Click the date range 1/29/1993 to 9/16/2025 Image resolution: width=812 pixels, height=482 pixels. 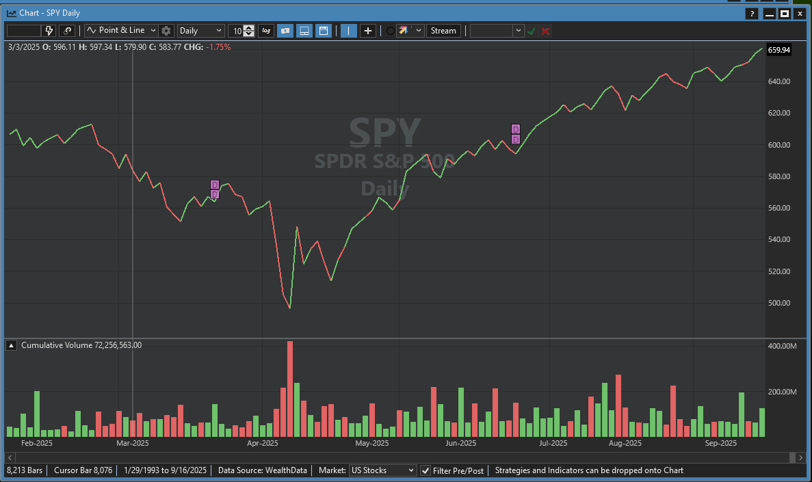point(165,470)
